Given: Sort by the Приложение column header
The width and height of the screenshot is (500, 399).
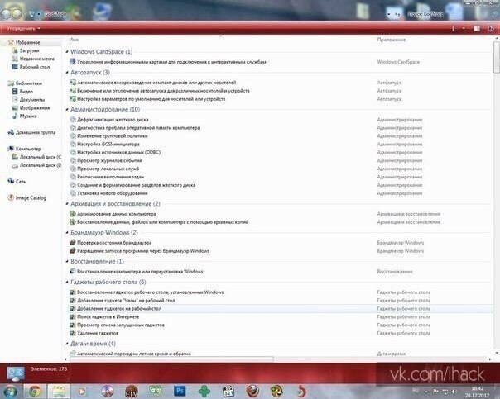Looking at the screenshot, I should click(x=392, y=40).
